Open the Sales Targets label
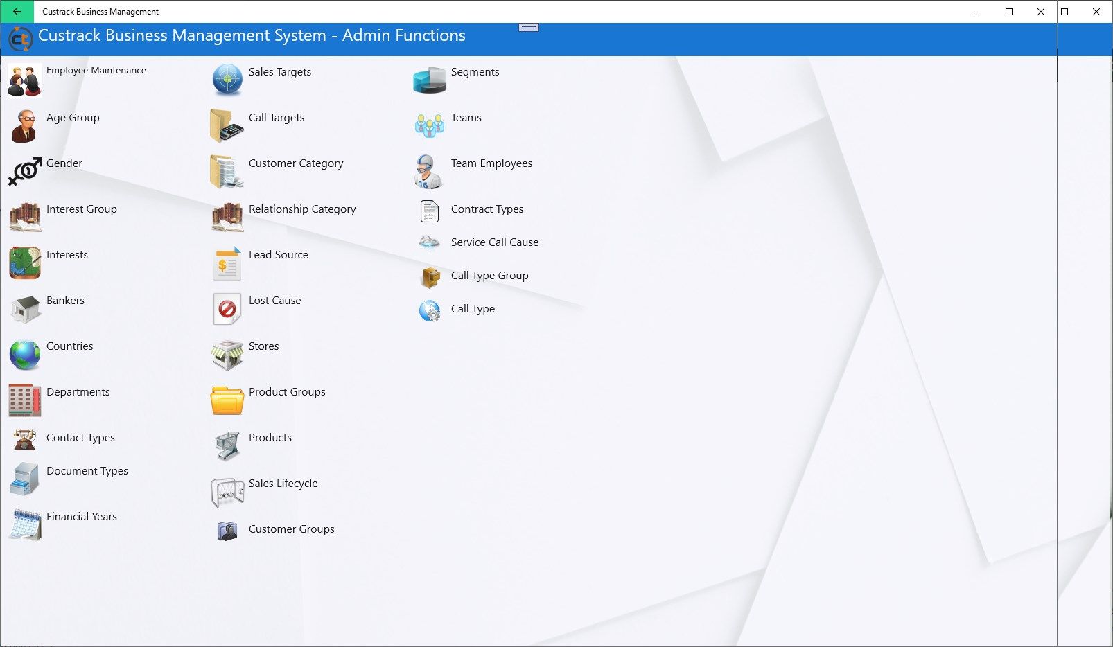This screenshot has height=647, width=1113. click(x=280, y=72)
